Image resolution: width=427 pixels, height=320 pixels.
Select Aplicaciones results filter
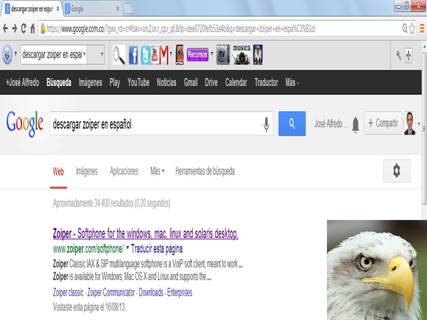[x=124, y=171]
